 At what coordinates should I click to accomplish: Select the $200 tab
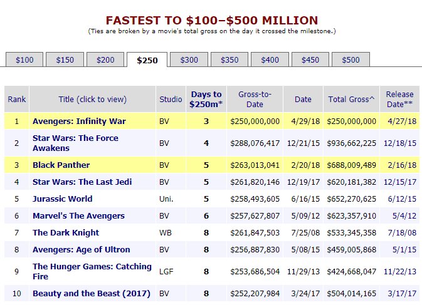[x=105, y=60]
